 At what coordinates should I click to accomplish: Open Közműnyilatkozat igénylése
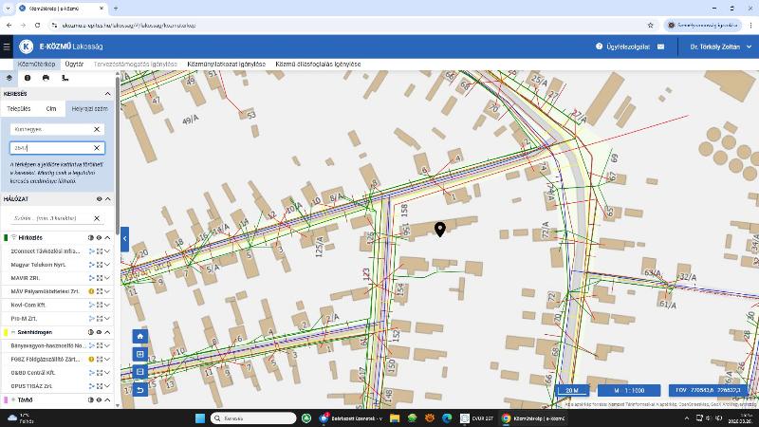226,65
